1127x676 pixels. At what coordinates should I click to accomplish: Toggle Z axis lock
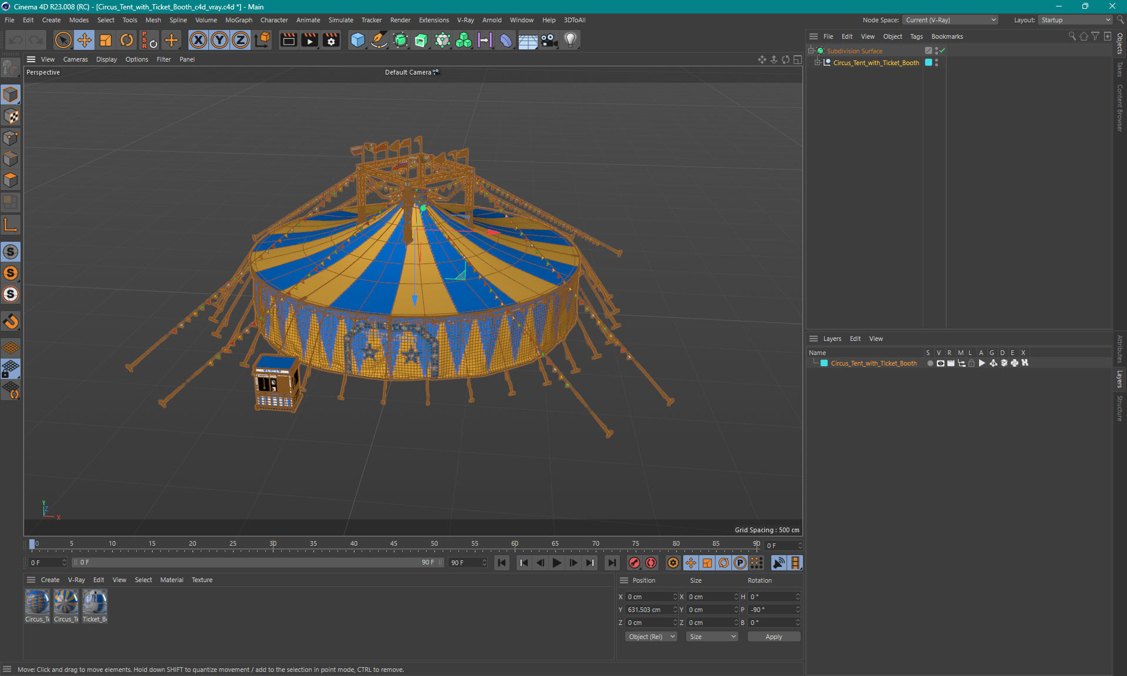tap(241, 40)
